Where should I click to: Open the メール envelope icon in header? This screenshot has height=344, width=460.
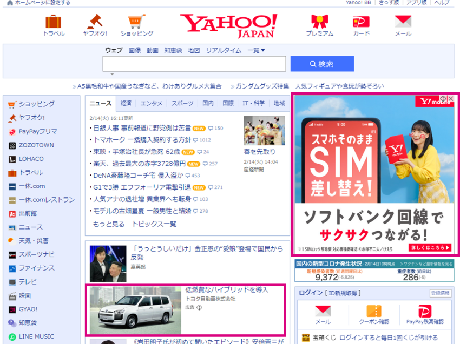click(x=403, y=22)
